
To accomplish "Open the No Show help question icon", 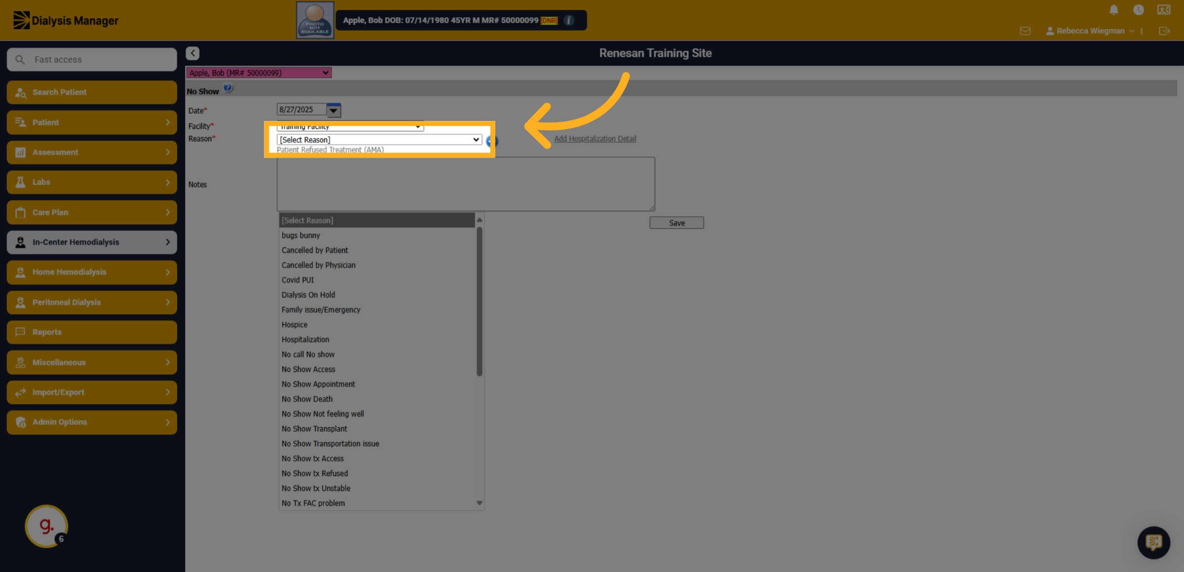I will click(x=228, y=88).
